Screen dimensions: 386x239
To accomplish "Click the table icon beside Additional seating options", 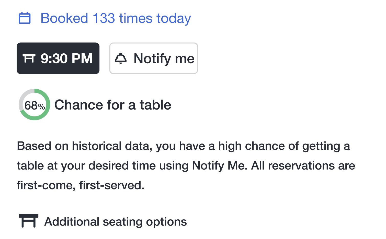I will pos(28,221).
